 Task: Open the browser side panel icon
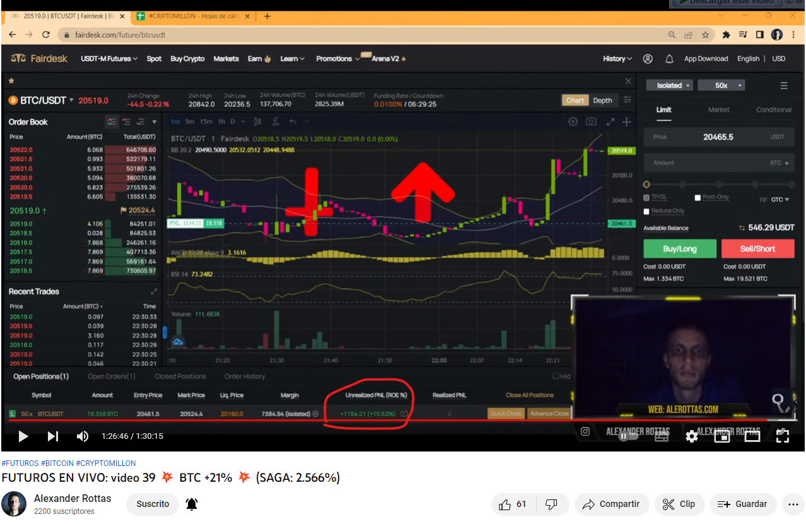click(x=760, y=35)
